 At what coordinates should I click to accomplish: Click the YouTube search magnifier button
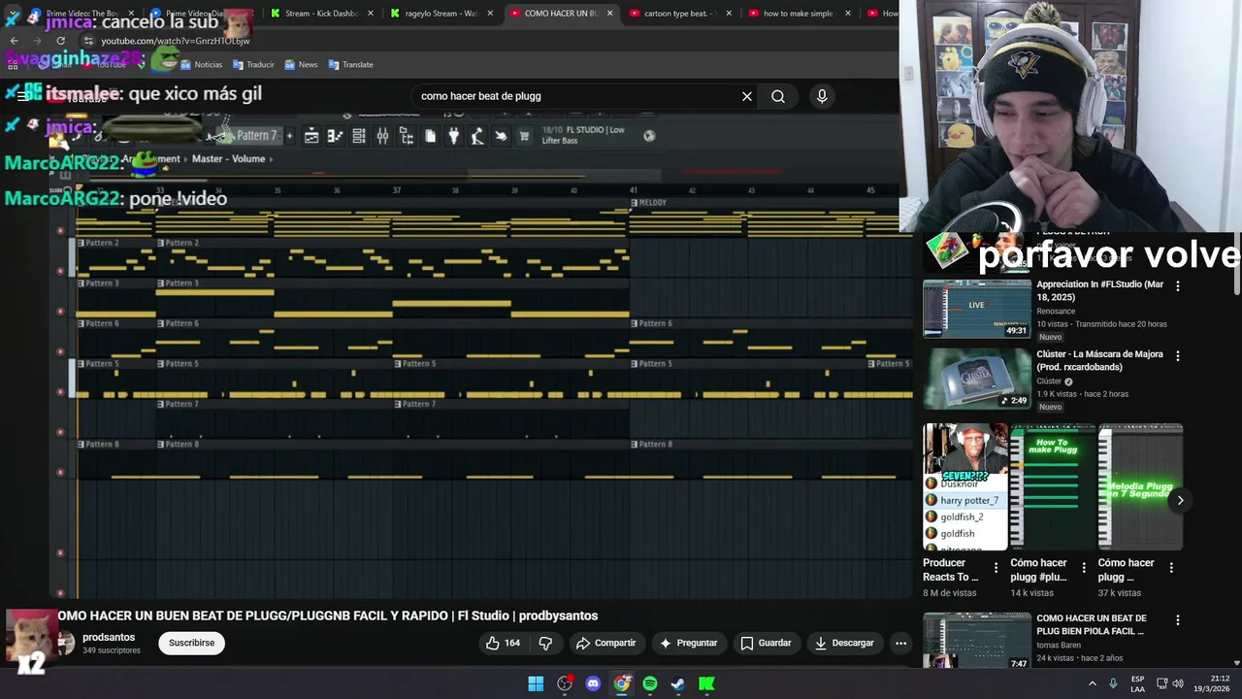click(x=778, y=96)
